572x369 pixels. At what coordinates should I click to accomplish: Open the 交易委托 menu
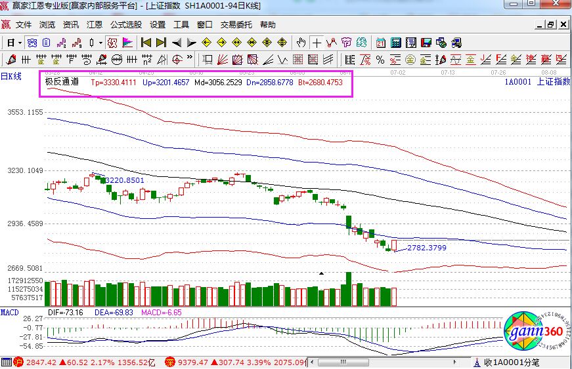coord(236,25)
